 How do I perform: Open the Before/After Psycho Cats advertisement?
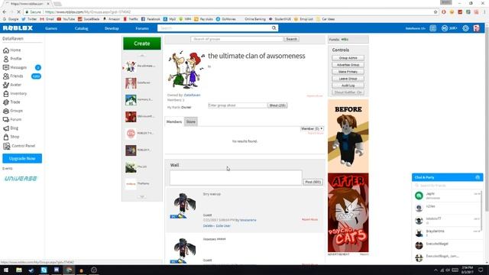point(348,176)
